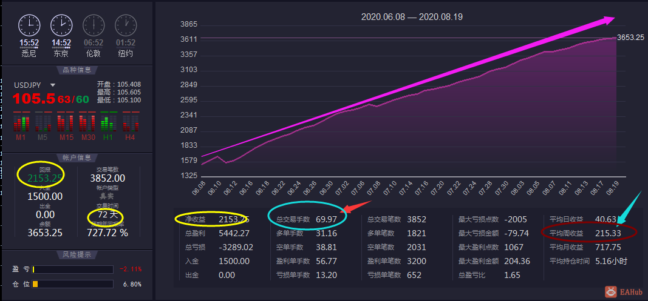Click the -2.11% profit-loss percentage
The height and width of the screenshot is (301, 648).
131,270
